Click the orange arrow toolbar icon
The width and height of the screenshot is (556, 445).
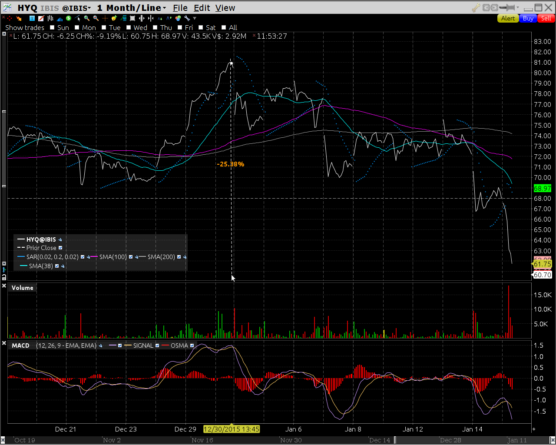19,18
